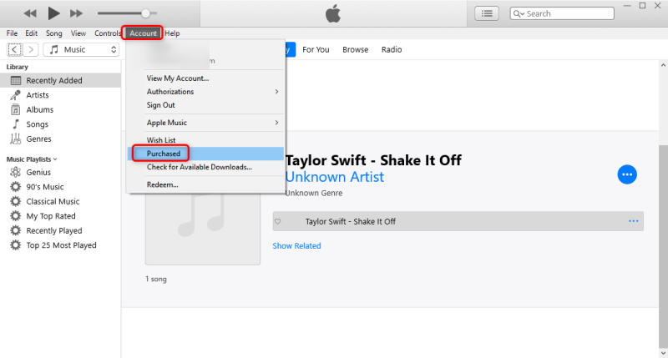Select Recently Added in Library
668x358 pixels.
click(x=60, y=80)
